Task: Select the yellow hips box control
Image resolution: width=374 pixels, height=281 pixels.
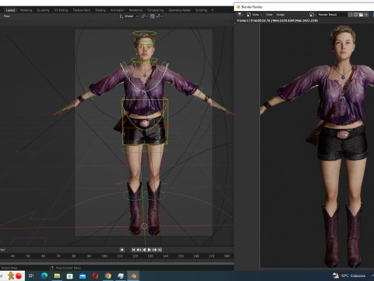Action: pyautogui.click(x=145, y=122)
